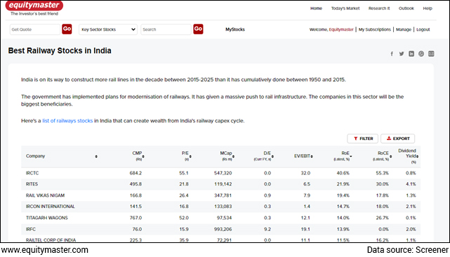
Task: Go to MyStocks
Action: [x=235, y=29]
